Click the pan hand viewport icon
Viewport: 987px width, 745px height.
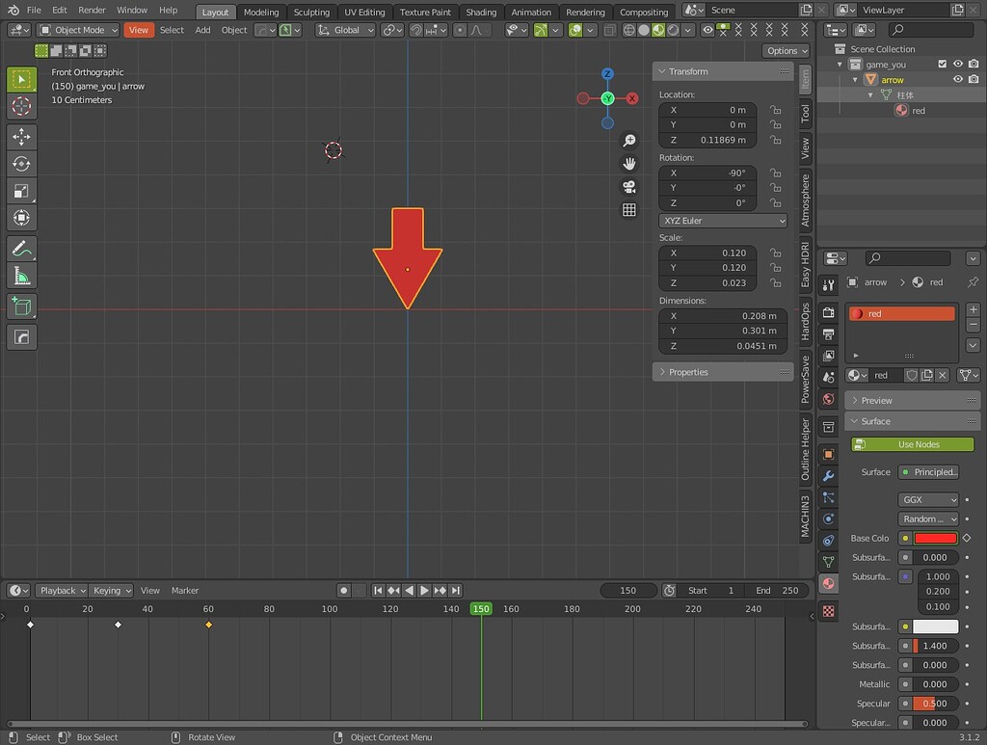point(628,164)
